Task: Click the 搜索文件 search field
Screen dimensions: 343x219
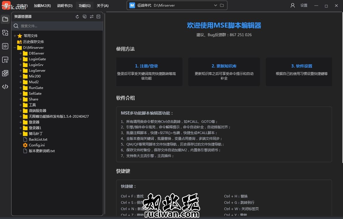Action: 58,26
